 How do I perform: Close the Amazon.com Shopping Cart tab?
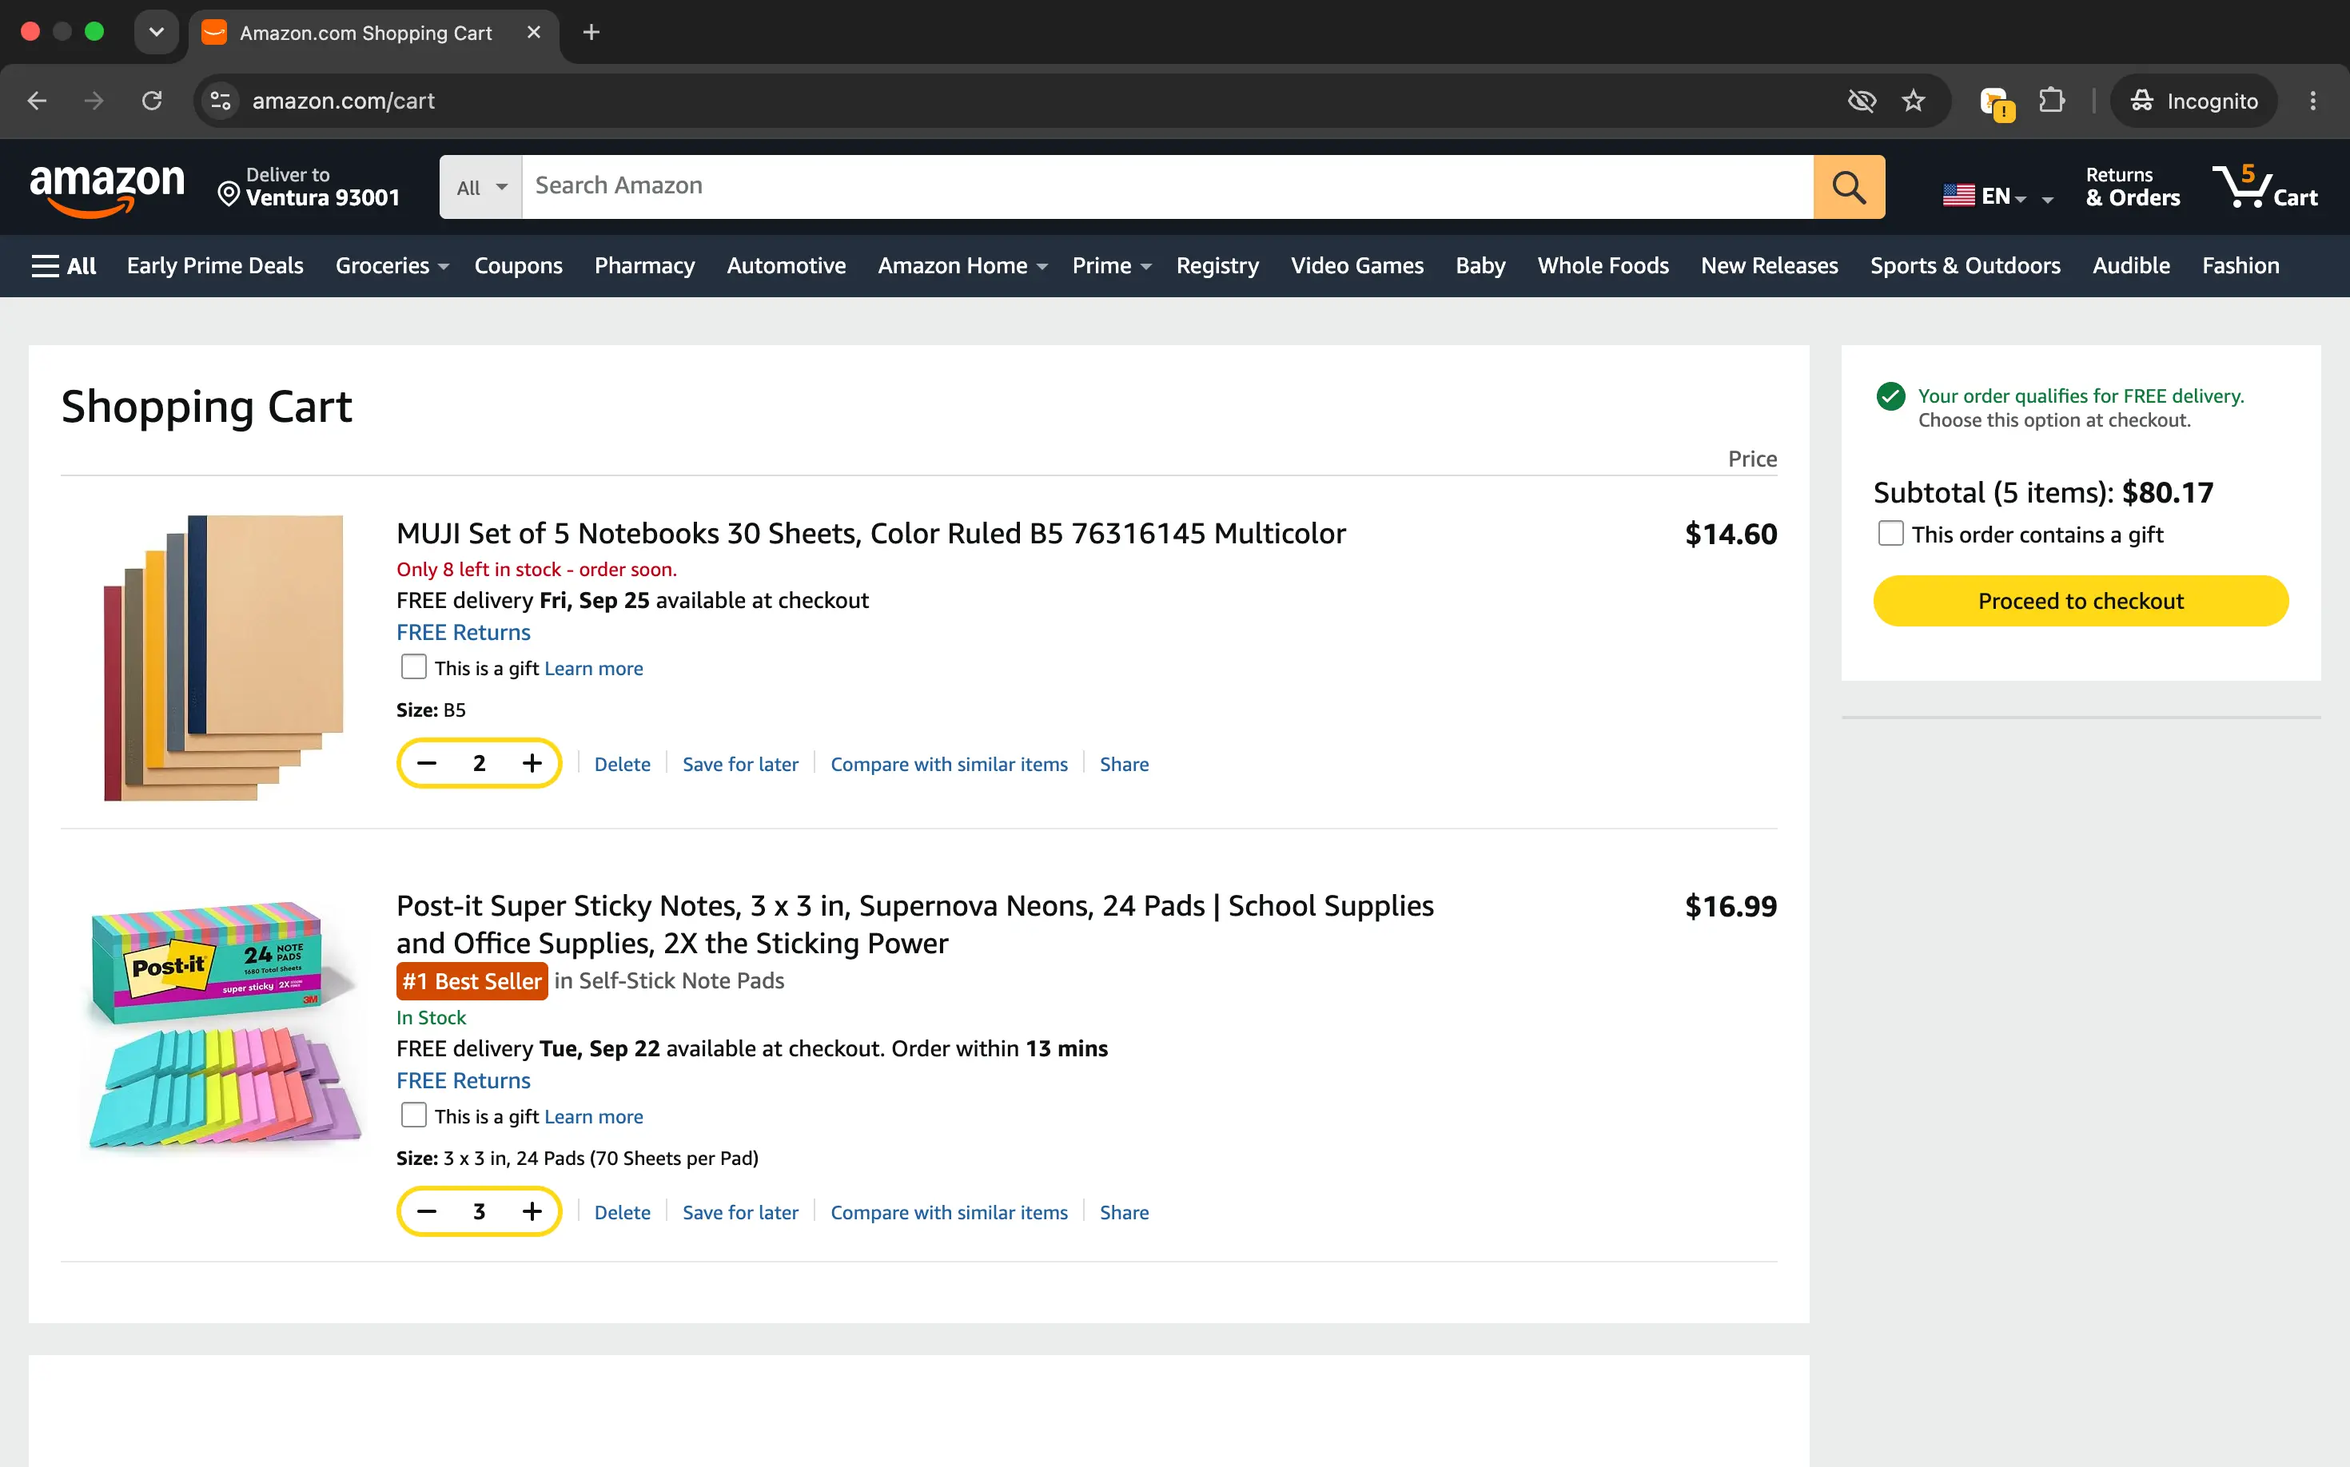[533, 32]
